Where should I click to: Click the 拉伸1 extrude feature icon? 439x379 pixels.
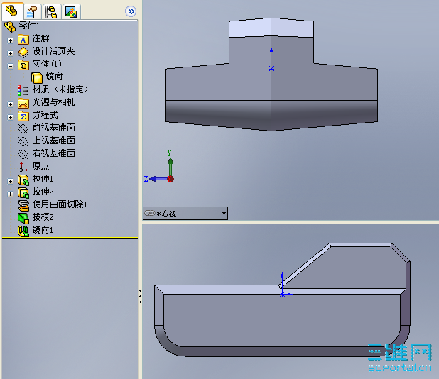pos(23,180)
